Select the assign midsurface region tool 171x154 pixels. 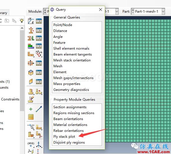[31, 92]
